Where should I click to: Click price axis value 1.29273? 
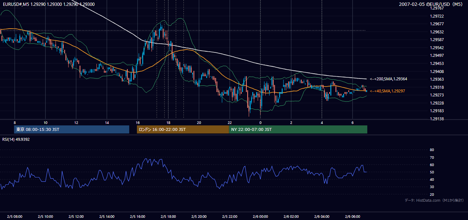tap(437, 95)
